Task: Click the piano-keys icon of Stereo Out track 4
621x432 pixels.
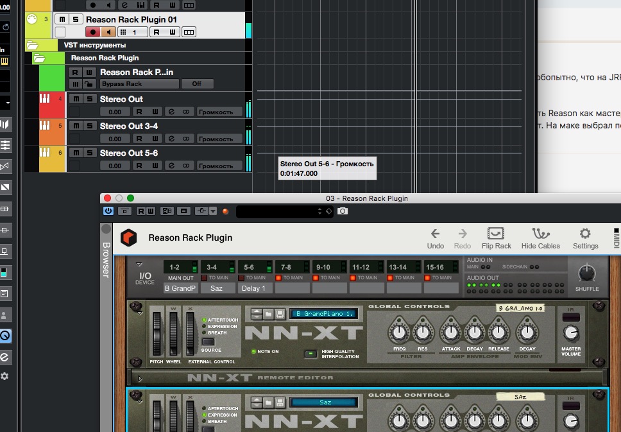Action: pos(45,99)
